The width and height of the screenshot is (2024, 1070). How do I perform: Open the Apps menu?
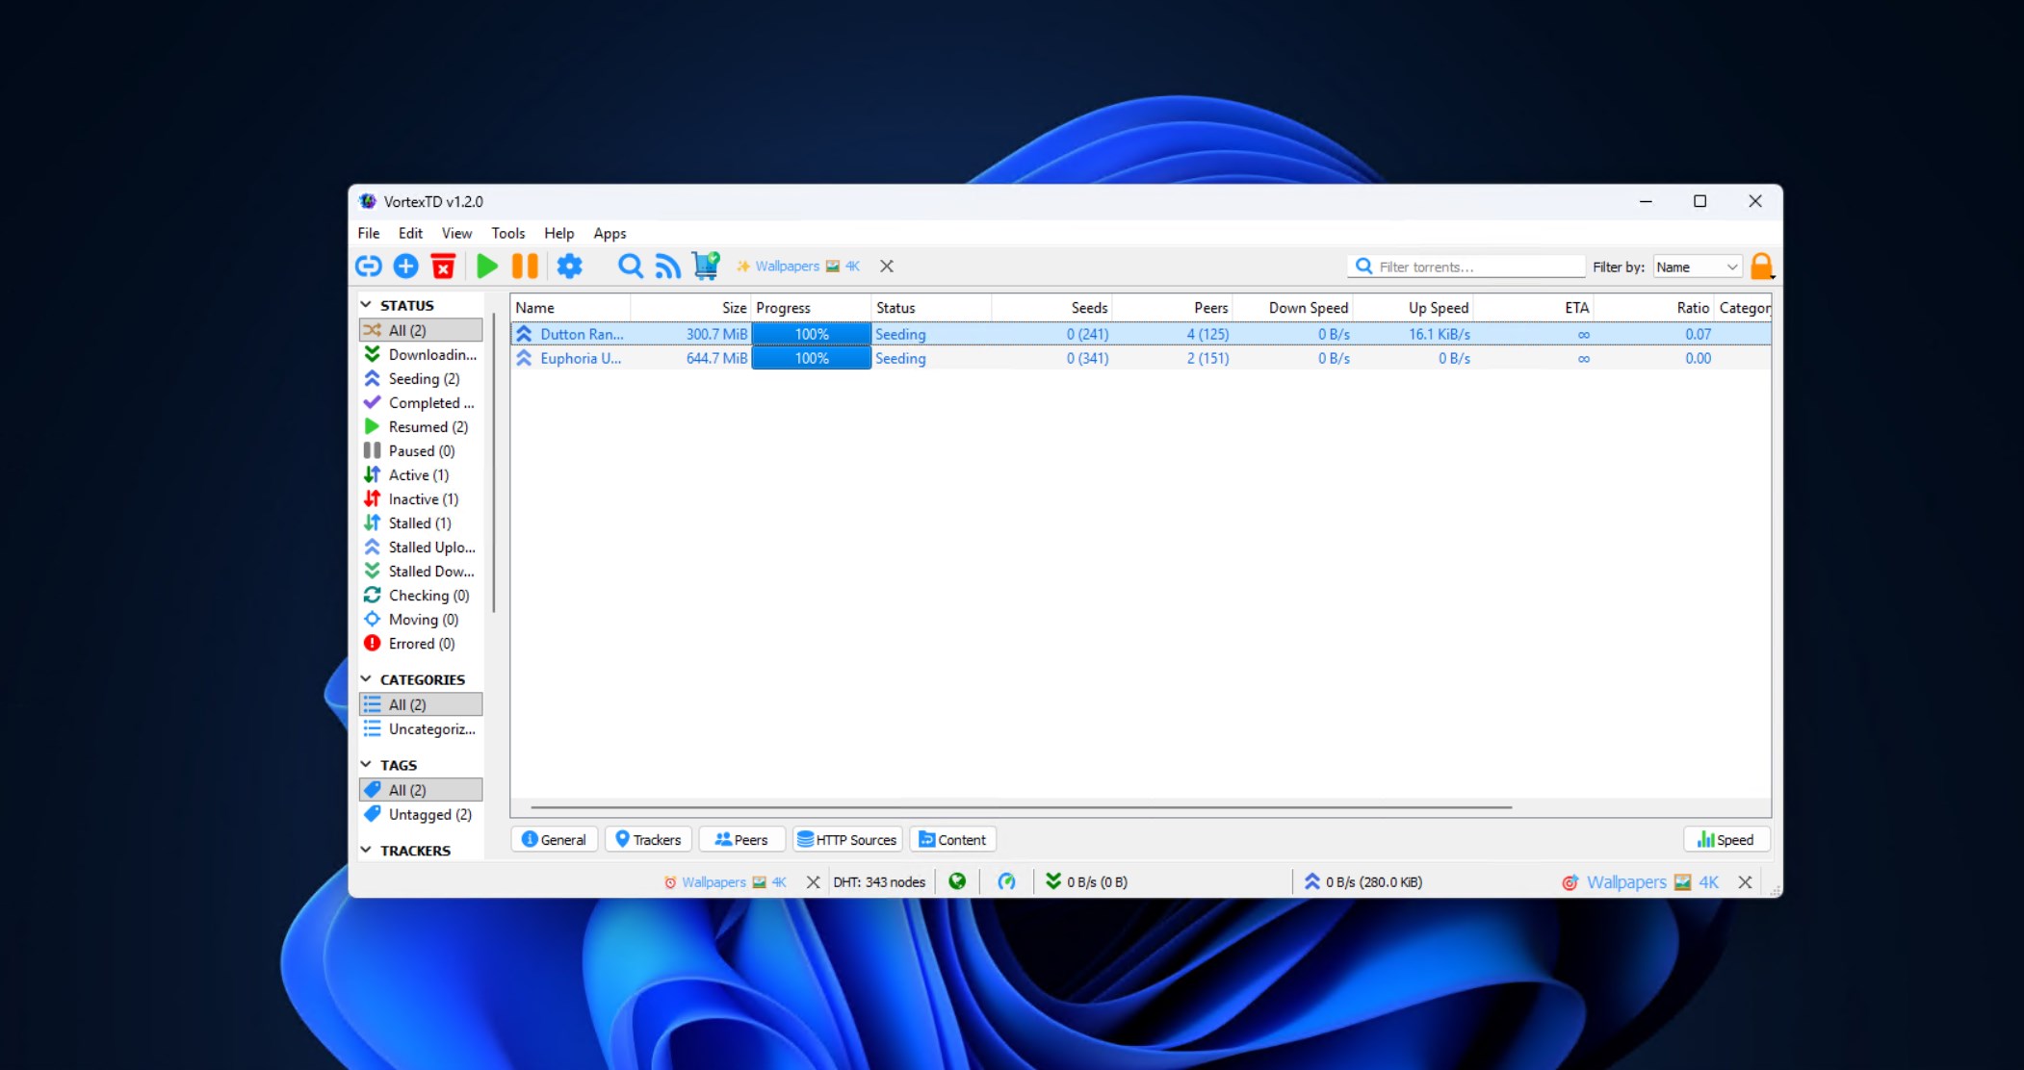[x=610, y=233]
